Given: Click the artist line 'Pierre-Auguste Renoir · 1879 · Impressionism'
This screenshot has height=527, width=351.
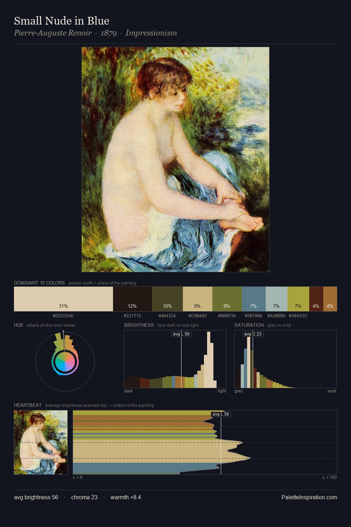Looking at the screenshot, I should (x=95, y=33).
